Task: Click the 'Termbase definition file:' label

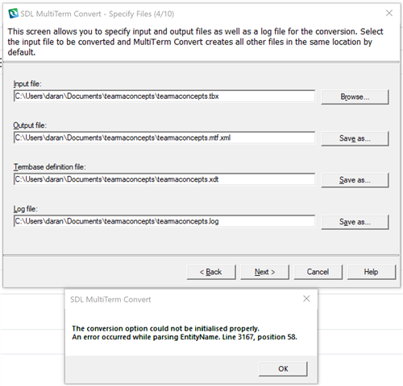Action: (x=50, y=167)
